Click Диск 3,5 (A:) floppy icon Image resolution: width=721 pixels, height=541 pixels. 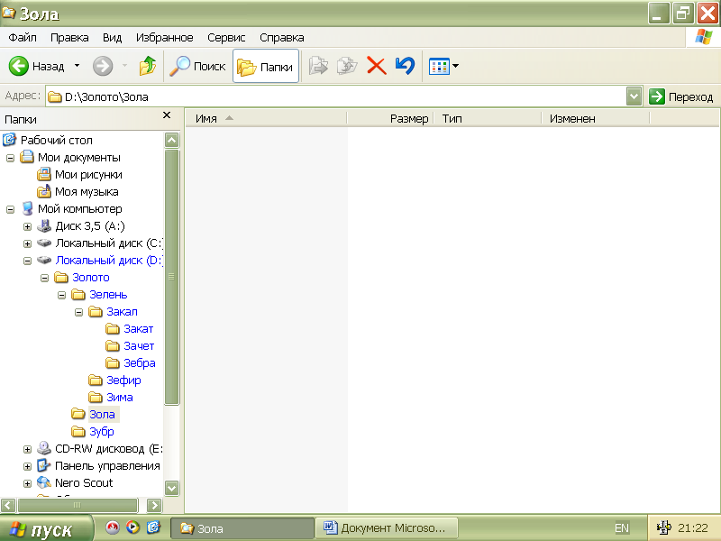[44, 226]
